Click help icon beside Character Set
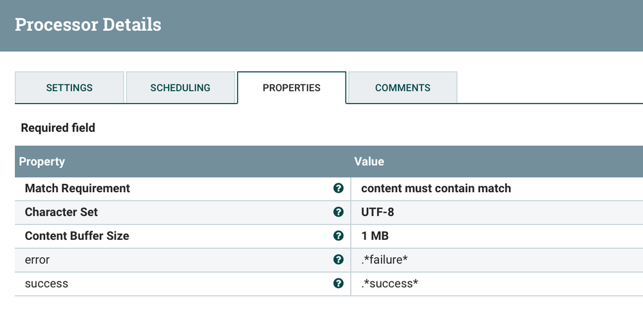The height and width of the screenshot is (333, 643). [x=339, y=212]
